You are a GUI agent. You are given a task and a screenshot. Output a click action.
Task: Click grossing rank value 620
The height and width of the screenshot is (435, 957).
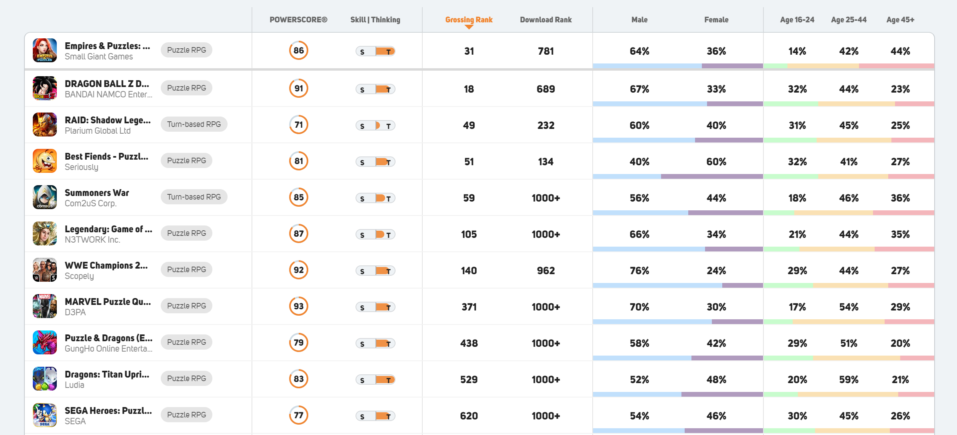point(469,416)
